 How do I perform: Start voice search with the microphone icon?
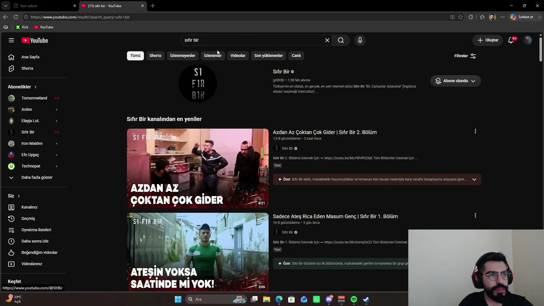(x=360, y=40)
